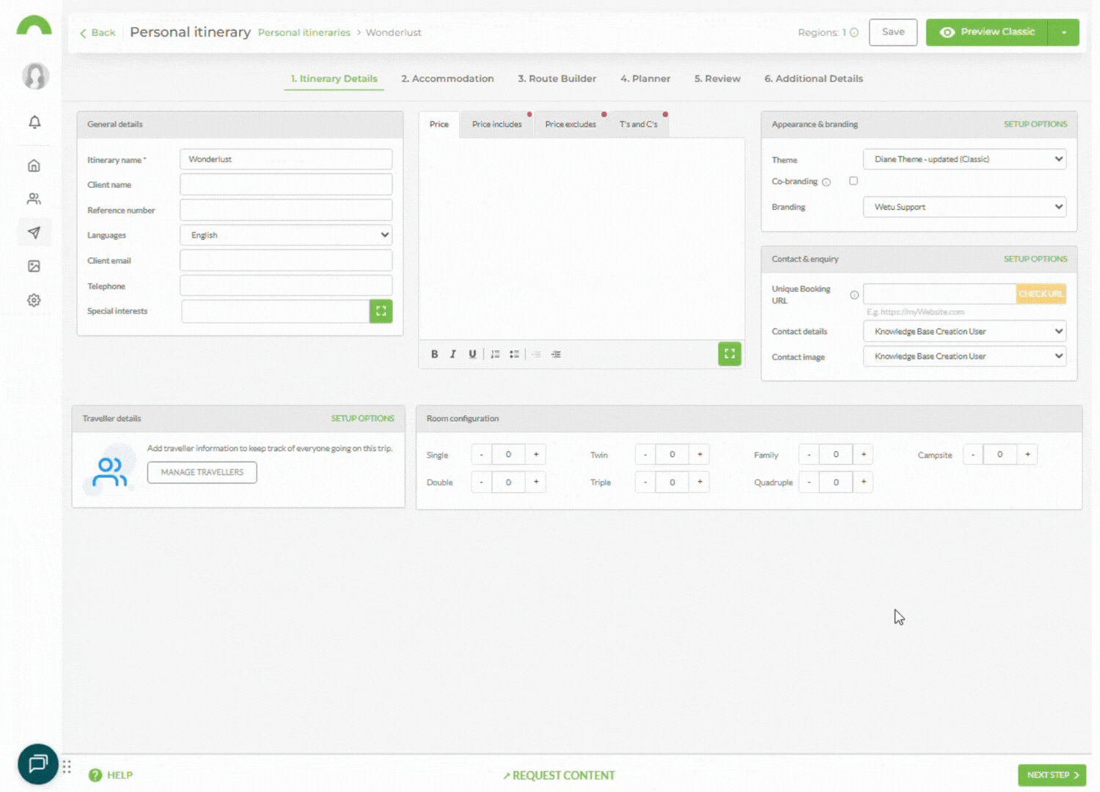Expand the Theme dropdown
The width and height of the screenshot is (1100, 792).
[x=964, y=159]
